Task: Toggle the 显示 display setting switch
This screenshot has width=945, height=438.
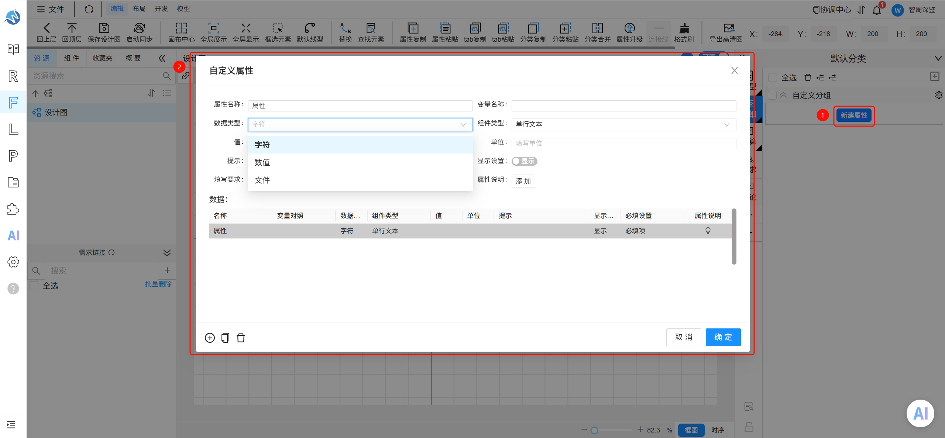Action: (524, 161)
